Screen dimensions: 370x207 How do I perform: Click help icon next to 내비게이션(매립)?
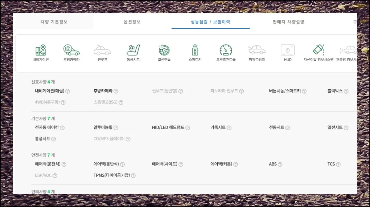pos(68,91)
